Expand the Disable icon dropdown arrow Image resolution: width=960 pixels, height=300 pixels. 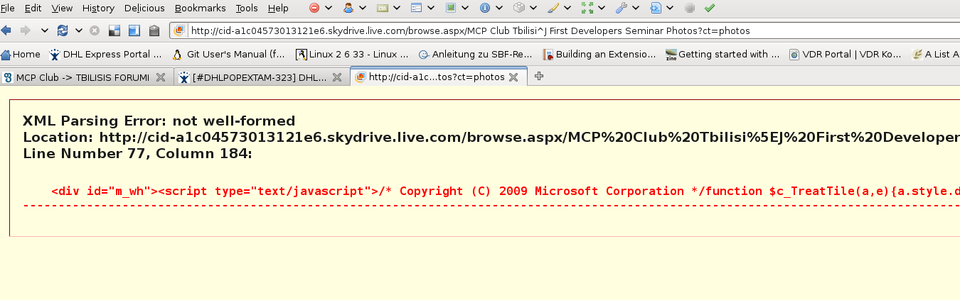coord(329,9)
